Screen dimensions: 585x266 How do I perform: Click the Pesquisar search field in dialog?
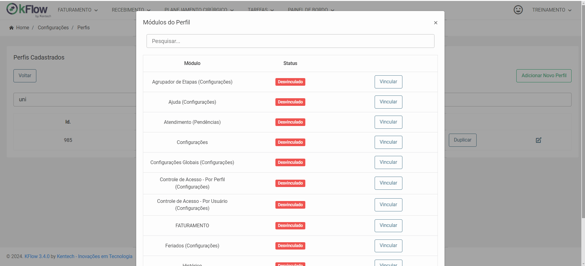tap(290, 41)
